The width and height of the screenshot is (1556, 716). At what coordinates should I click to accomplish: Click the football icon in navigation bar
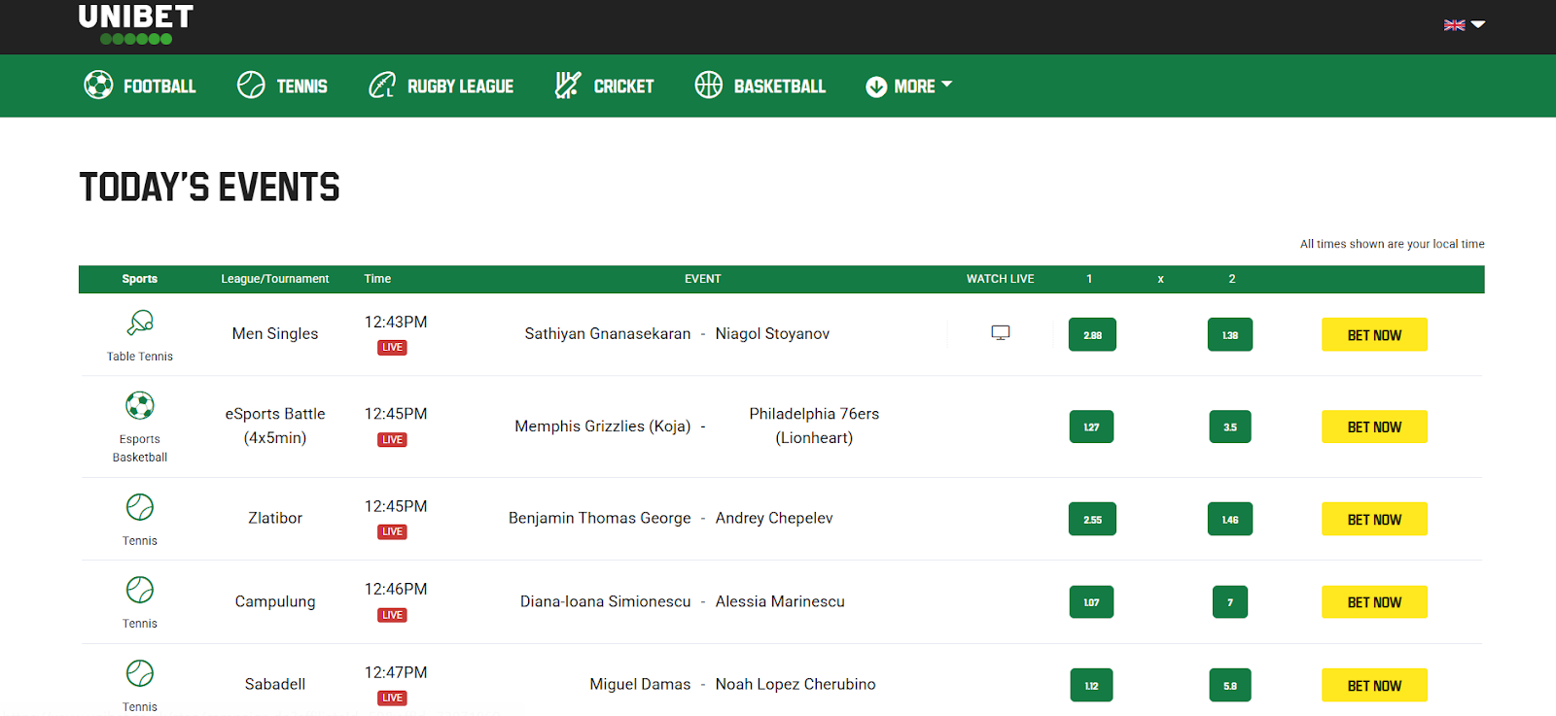pyautogui.click(x=98, y=85)
